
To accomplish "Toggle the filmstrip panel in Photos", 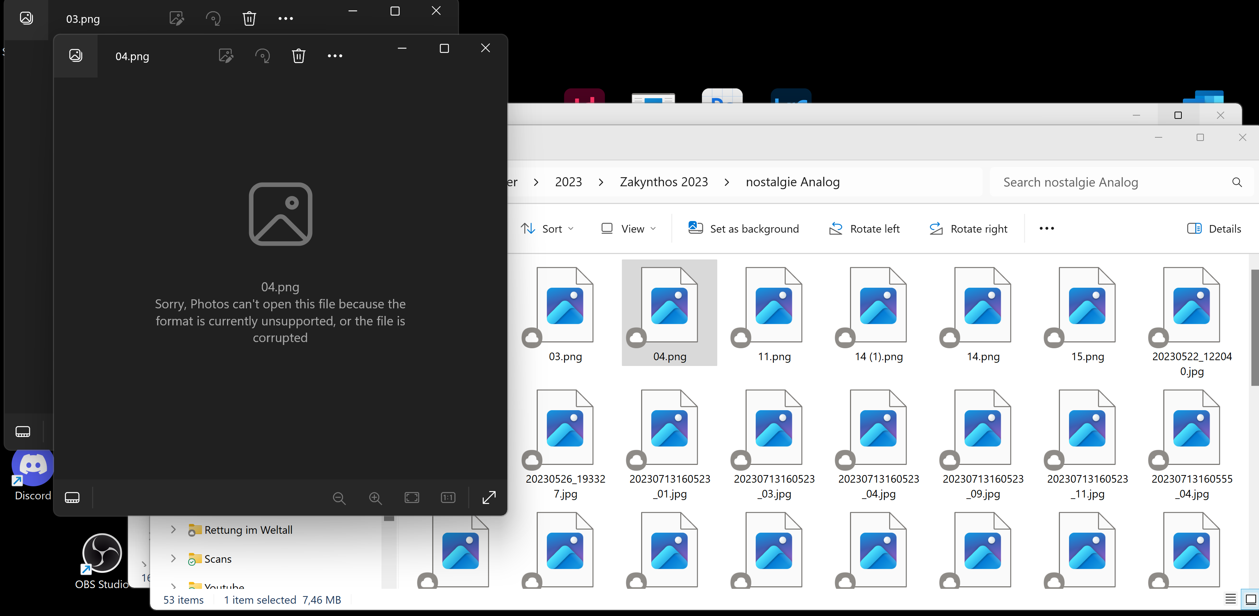I will [72, 497].
